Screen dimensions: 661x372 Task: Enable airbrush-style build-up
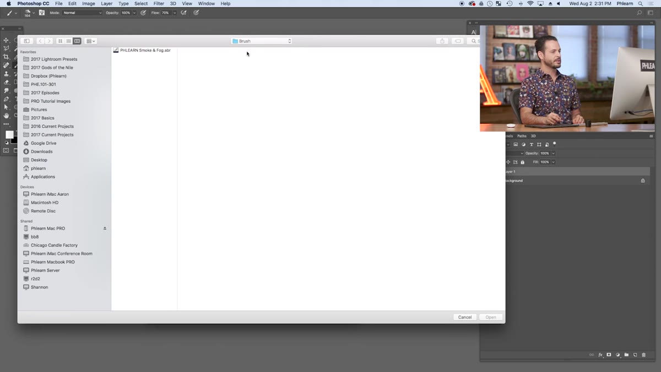pos(183,13)
